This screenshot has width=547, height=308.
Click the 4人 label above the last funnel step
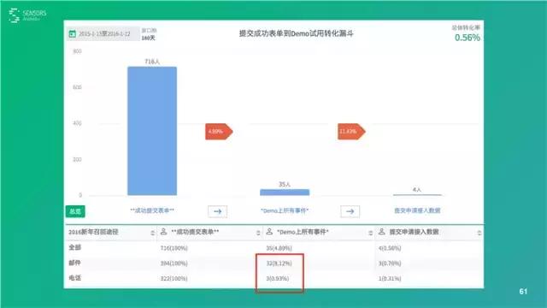coord(417,190)
